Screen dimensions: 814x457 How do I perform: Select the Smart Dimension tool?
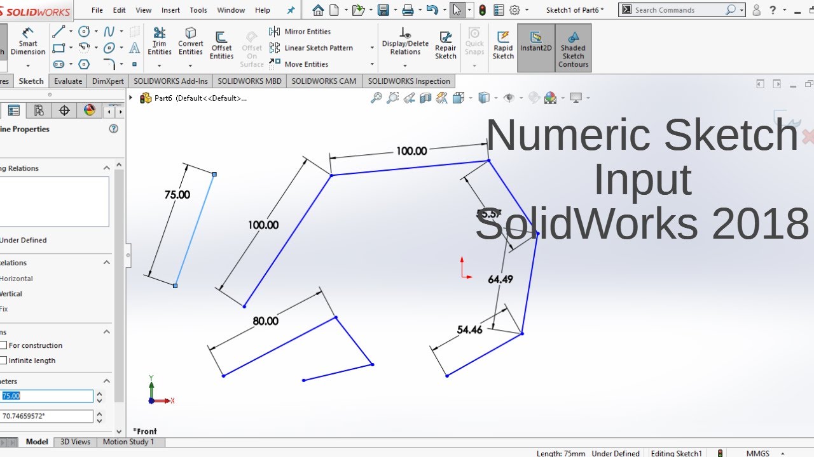(x=28, y=42)
